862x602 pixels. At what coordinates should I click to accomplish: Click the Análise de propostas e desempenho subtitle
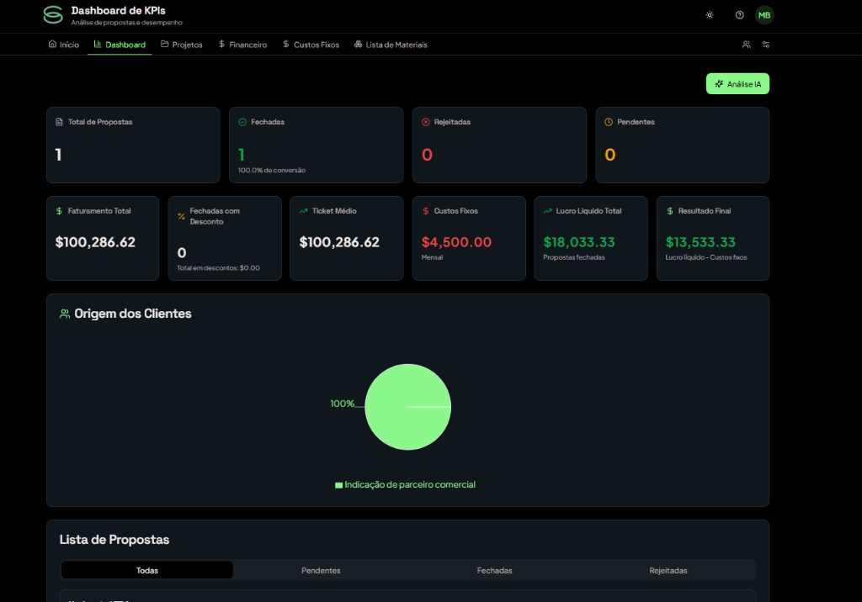[x=126, y=23]
